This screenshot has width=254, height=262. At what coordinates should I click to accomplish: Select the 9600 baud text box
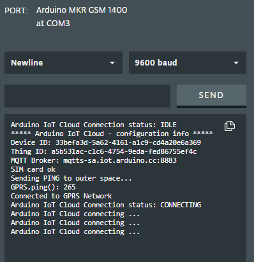[x=188, y=63]
